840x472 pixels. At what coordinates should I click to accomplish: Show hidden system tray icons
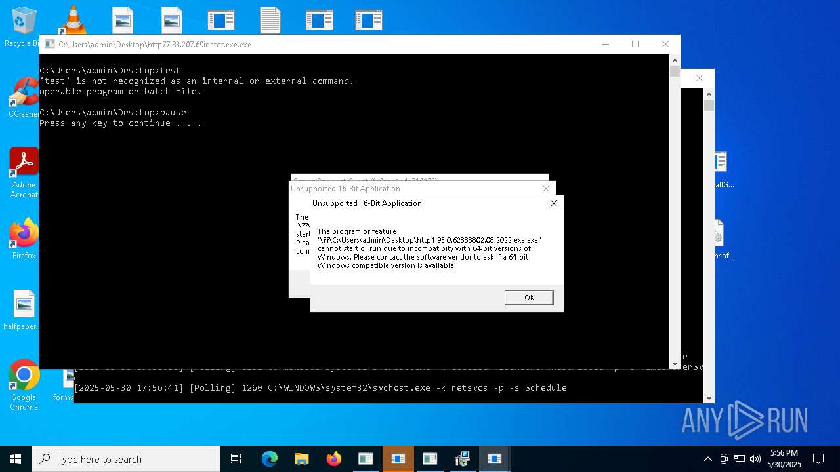707,459
